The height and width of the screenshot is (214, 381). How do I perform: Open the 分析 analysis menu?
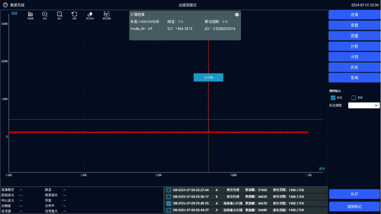pyautogui.click(x=354, y=46)
